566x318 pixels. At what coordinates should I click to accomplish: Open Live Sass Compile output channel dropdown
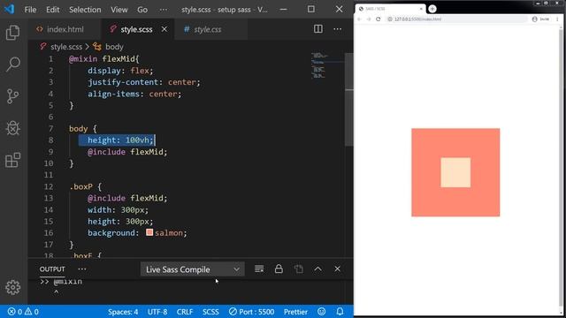pyautogui.click(x=193, y=269)
